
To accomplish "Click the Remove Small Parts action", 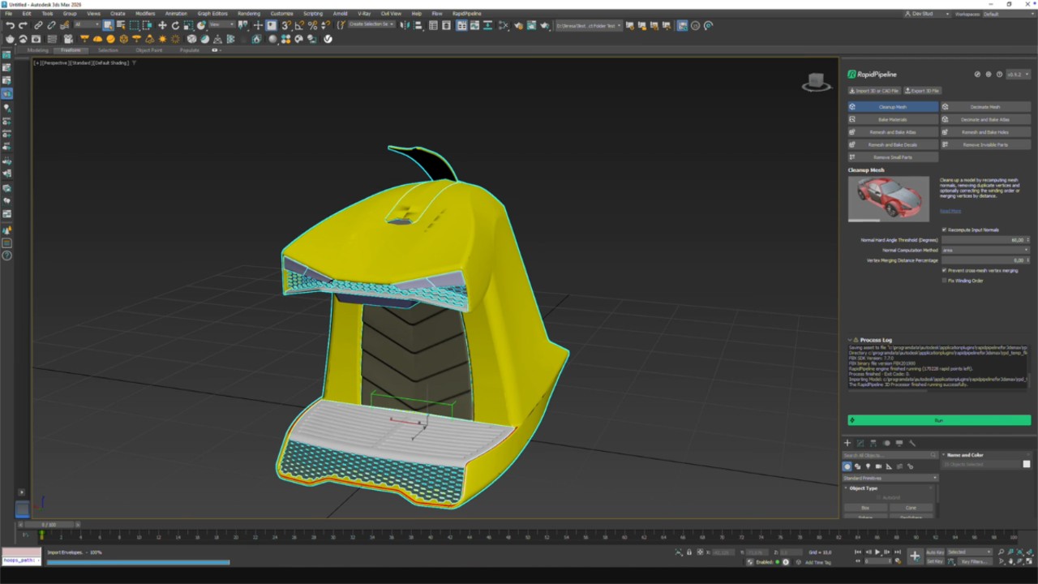I will (x=893, y=157).
